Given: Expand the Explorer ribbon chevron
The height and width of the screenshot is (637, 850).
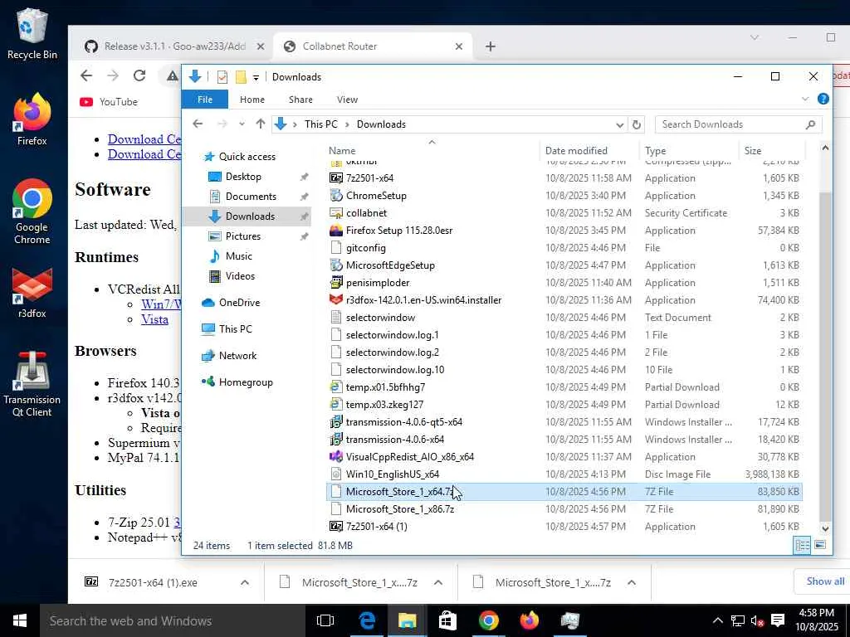Looking at the screenshot, I should pyautogui.click(x=805, y=100).
